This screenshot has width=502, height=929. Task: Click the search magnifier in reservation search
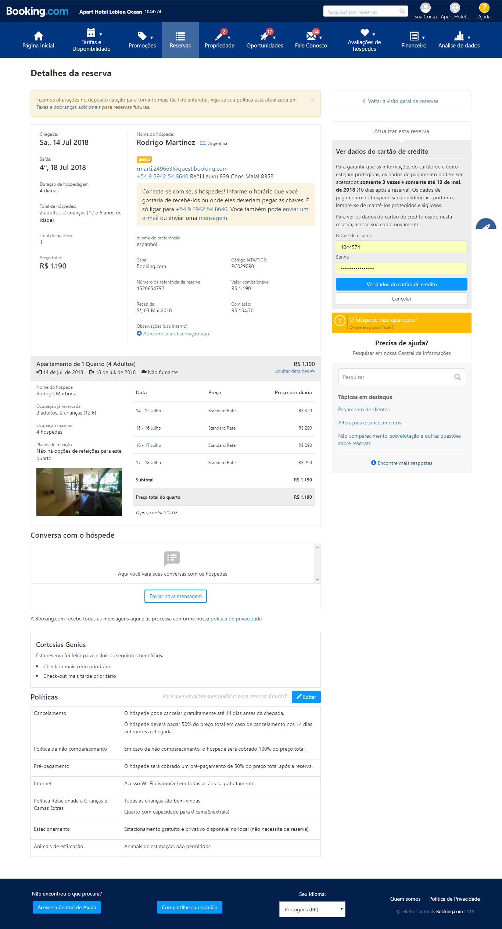pyautogui.click(x=402, y=11)
